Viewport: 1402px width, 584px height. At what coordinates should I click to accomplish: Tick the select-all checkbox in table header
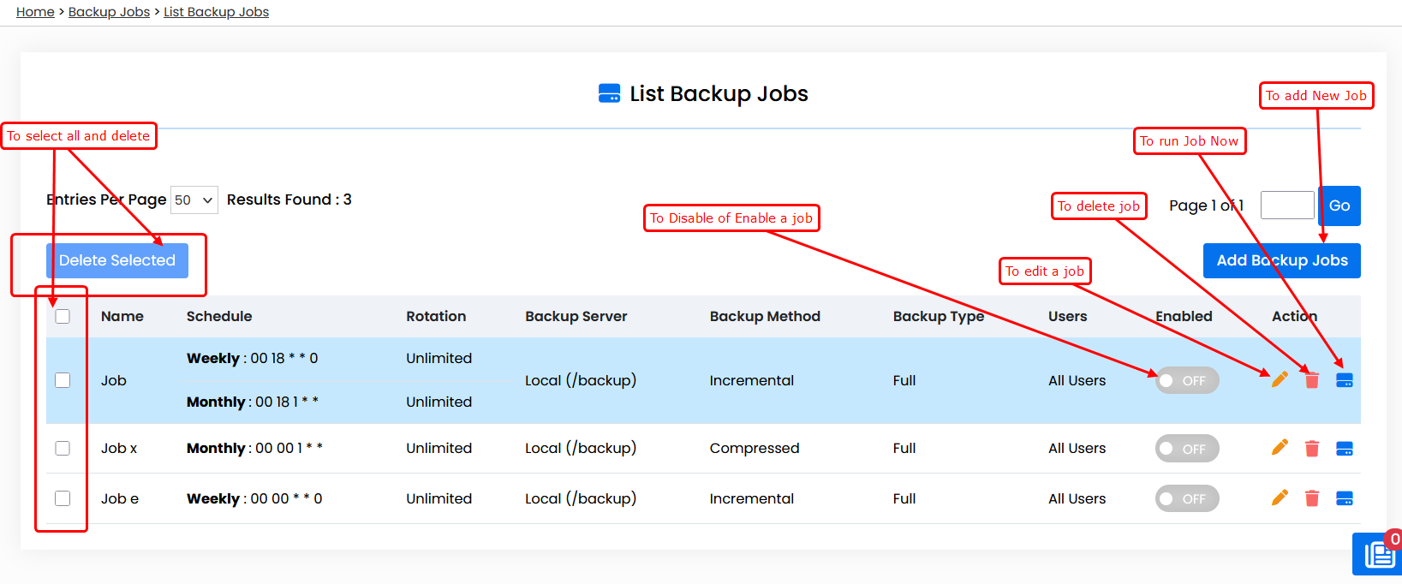(63, 316)
